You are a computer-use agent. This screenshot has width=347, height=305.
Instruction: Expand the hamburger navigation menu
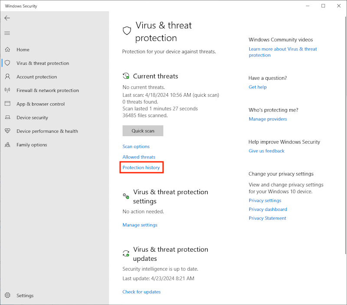point(7,33)
